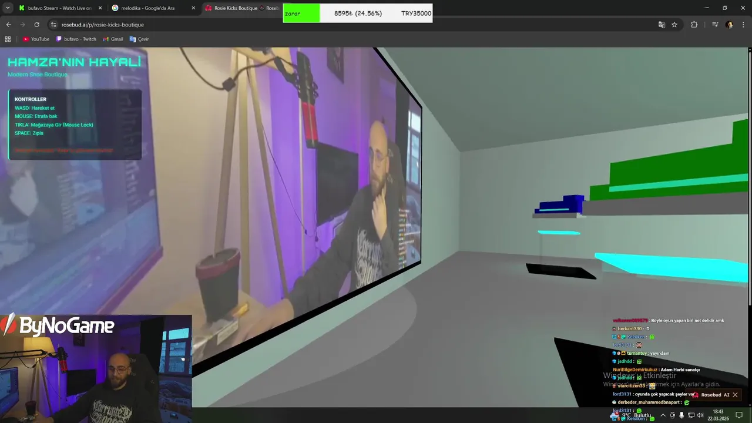Show hidden system tray icons
Image resolution: width=752 pixels, height=423 pixels.
tap(663, 415)
